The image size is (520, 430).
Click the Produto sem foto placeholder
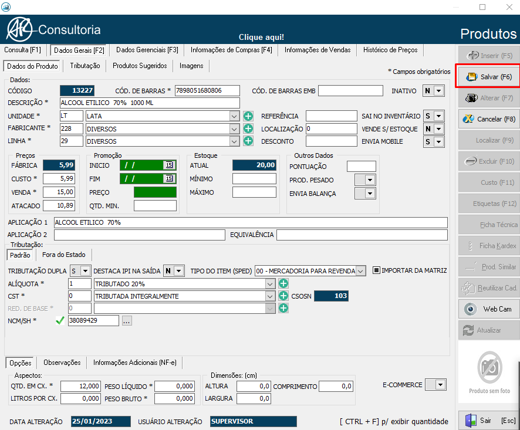pos(489,373)
